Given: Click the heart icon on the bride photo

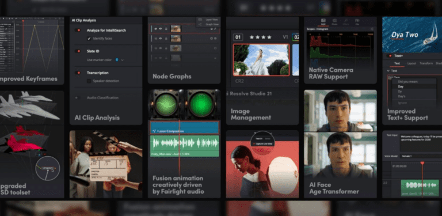Looking at the screenshot, I should pos(238,70).
